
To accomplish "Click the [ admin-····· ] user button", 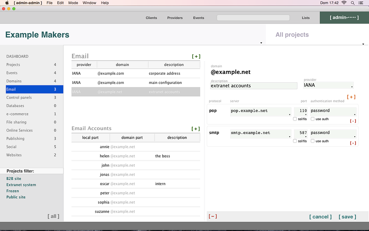I will click(x=344, y=17).
